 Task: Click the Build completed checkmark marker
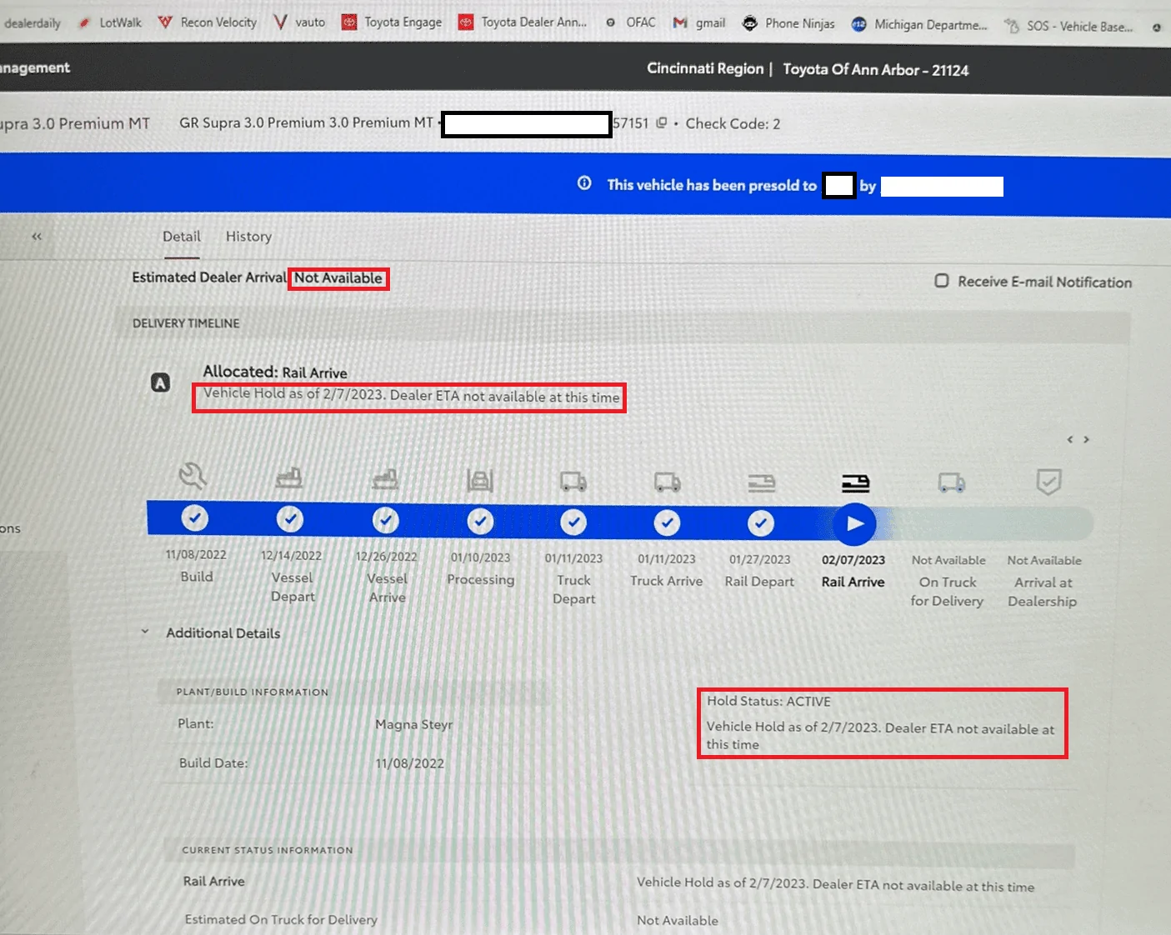(194, 517)
